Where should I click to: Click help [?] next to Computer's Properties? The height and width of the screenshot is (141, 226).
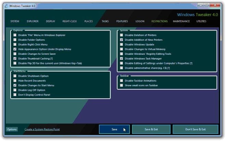click(191, 63)
